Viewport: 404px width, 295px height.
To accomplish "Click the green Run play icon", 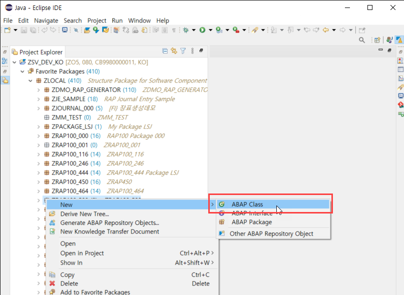I will [x=203, y=30].
